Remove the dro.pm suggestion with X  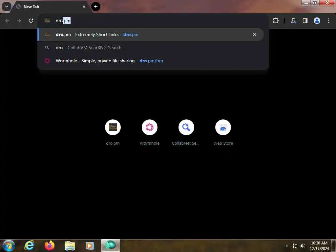pos(255,34)
